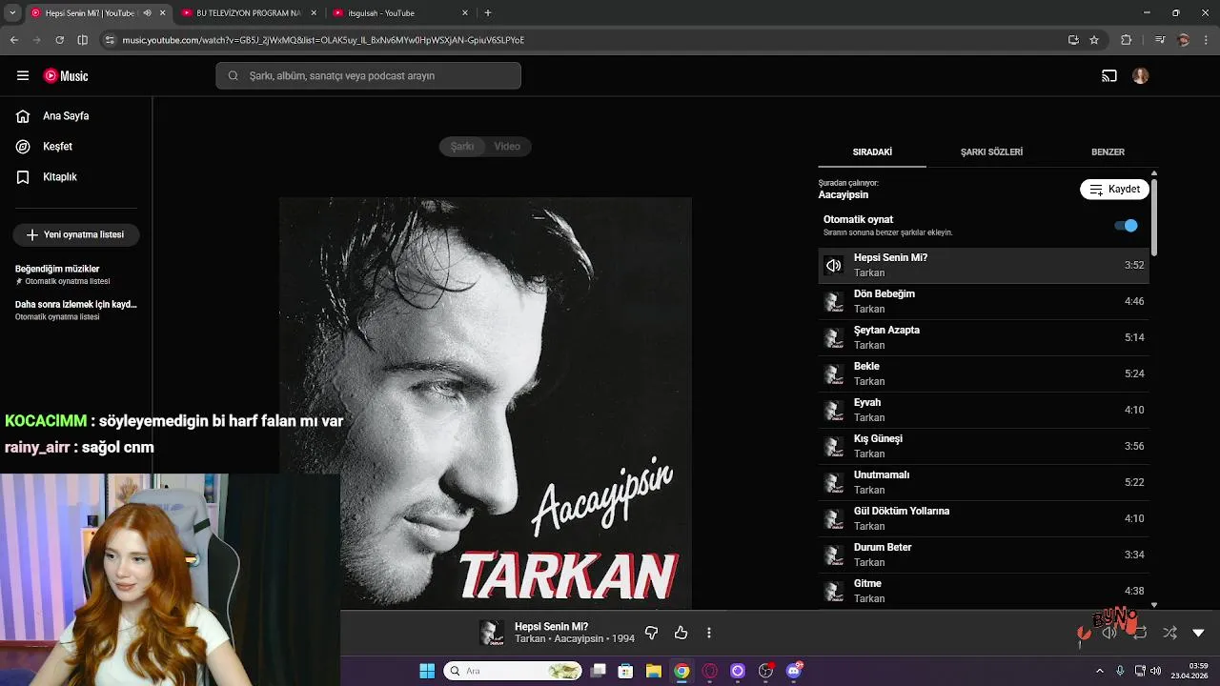Screen dimensions: 1220x686
Task: Open Daha sonra izlemek için kaydedilenler playlist
Action: tap(76, 310)
